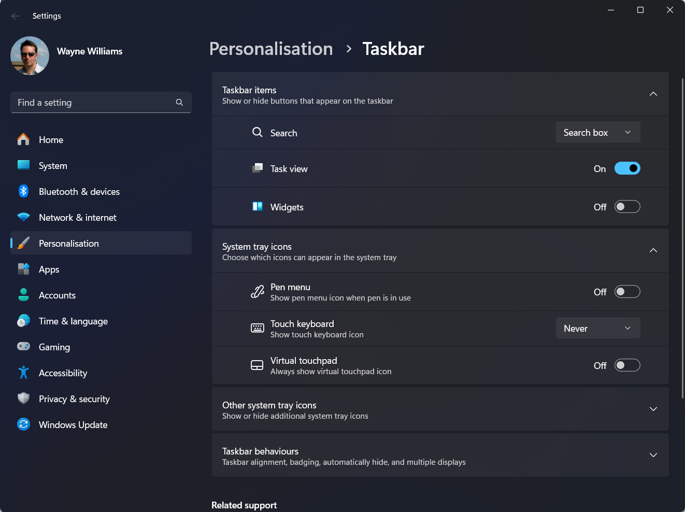Viewport: 685px width, 512px height.
Task: Select the Home icon in sidebar
Action: coord(23,139)
